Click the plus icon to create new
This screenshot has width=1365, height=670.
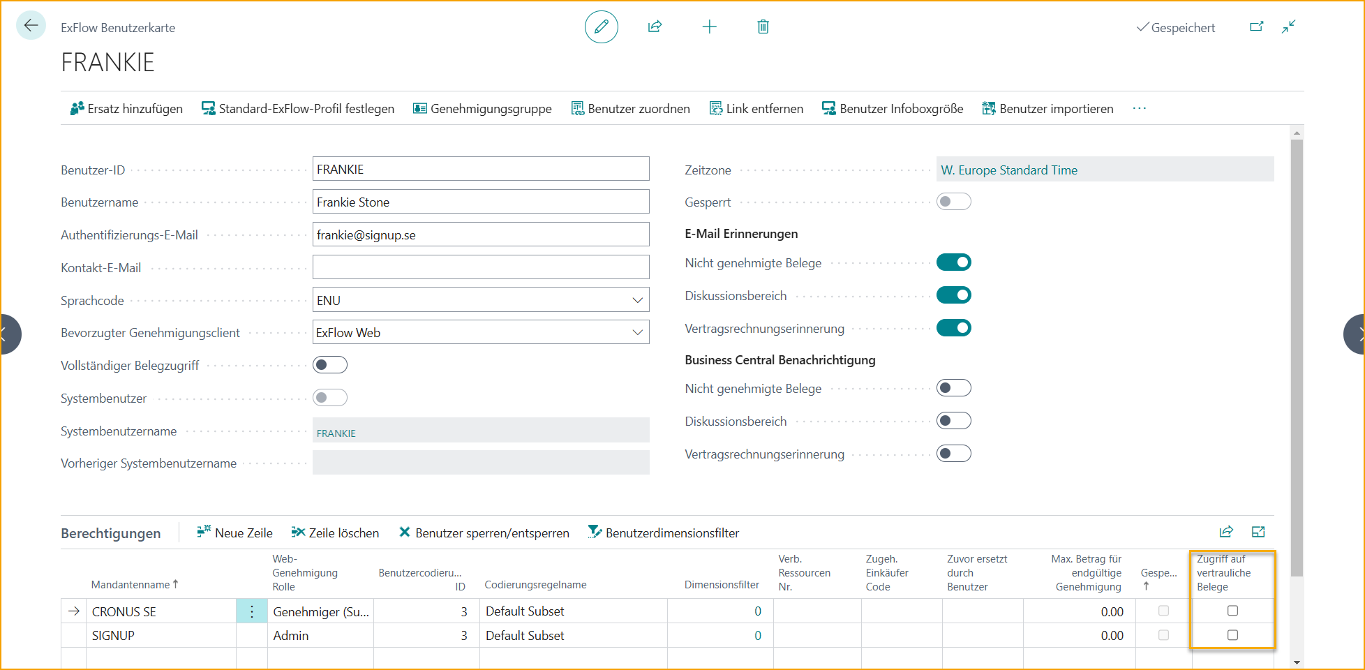click(x=709, y=27)
